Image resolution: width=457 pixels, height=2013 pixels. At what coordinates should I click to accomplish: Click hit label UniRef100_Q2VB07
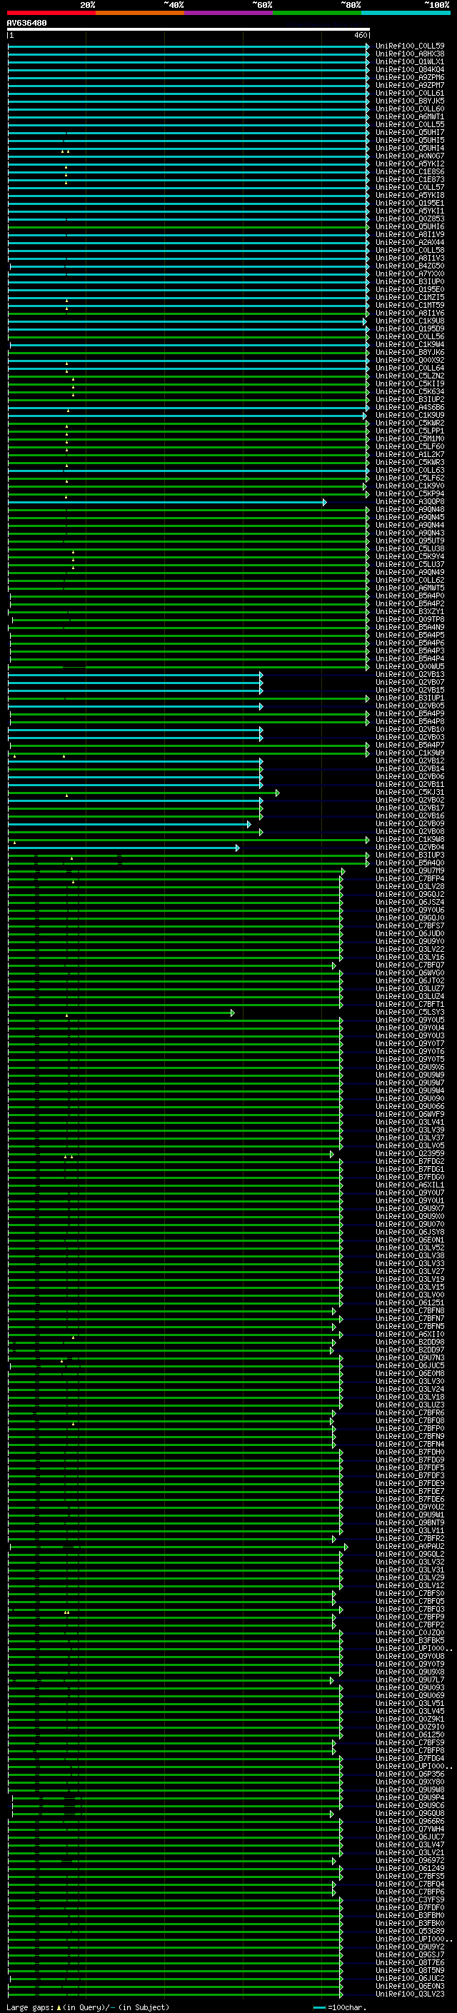(x=410, y=682)
